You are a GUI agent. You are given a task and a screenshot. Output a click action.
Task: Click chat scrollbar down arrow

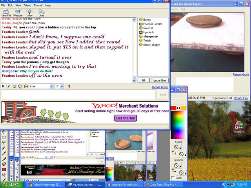pos(134,81)
